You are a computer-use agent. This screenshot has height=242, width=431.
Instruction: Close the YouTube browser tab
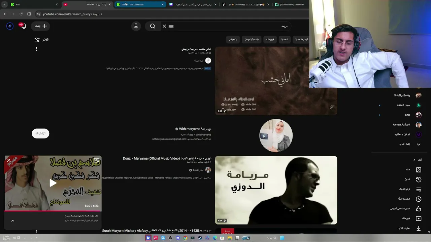[109, 4]
